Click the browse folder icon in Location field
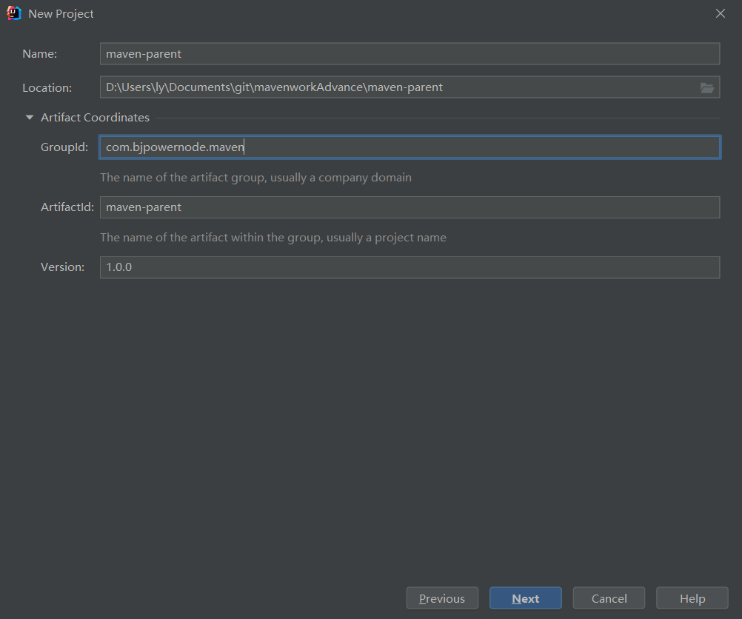Image resolution: width=742 pixels, height=619 pixels. pyautogui.click(x=707, y=87)
